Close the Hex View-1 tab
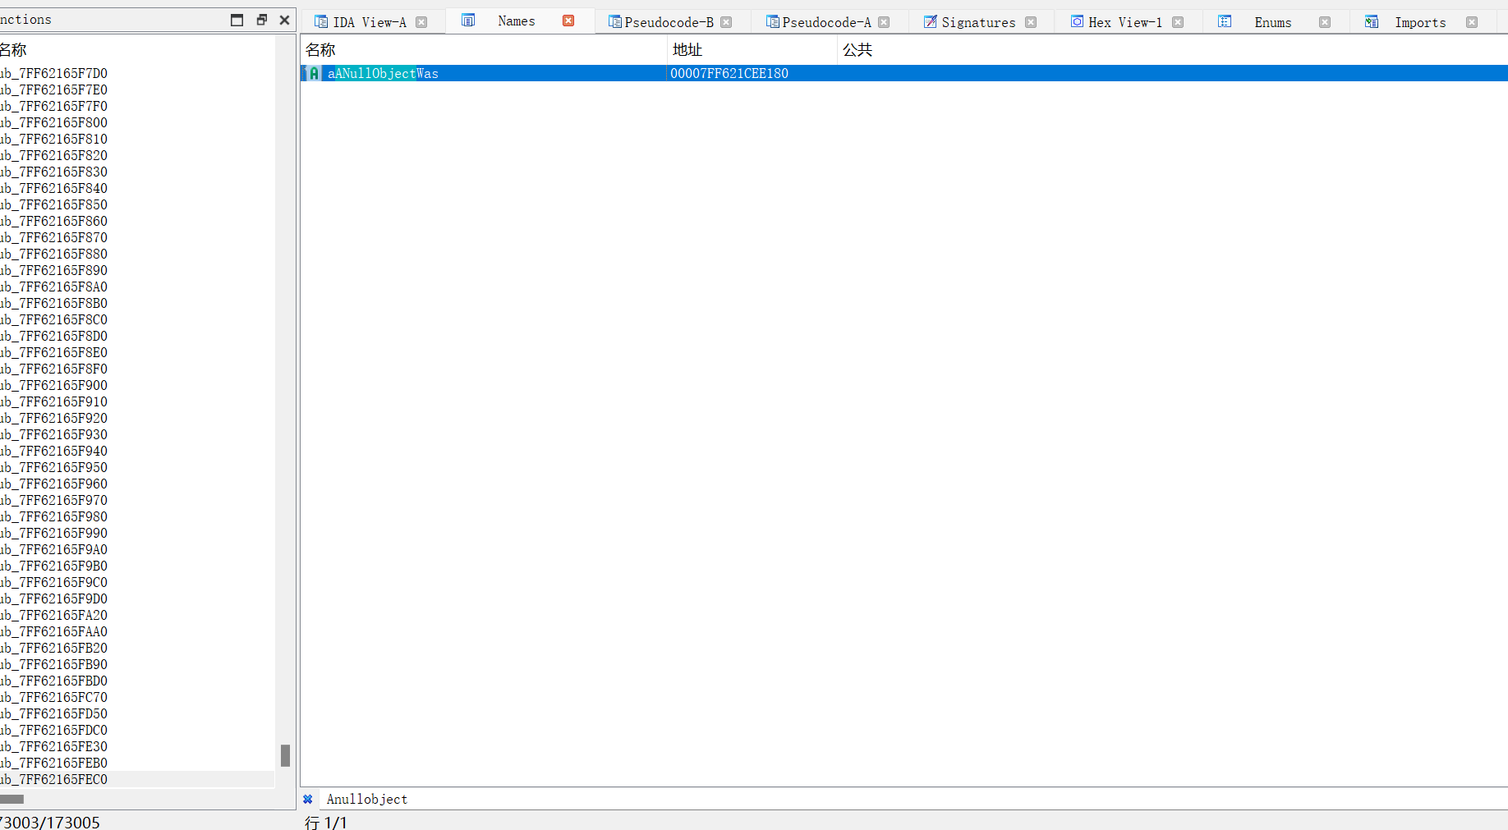Viewport: 1508px width, 830px height. [1178, 22]
